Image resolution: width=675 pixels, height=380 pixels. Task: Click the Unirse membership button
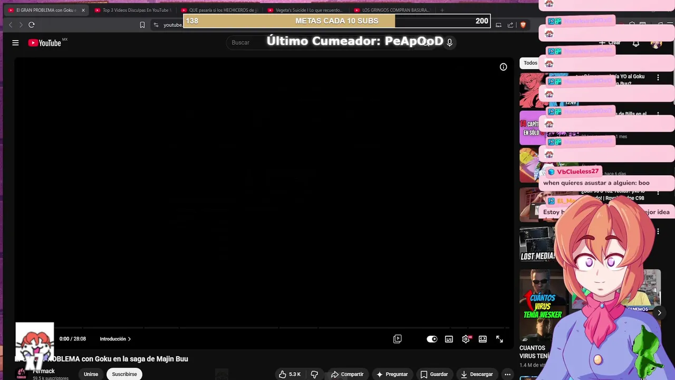[x=91, y=374]
